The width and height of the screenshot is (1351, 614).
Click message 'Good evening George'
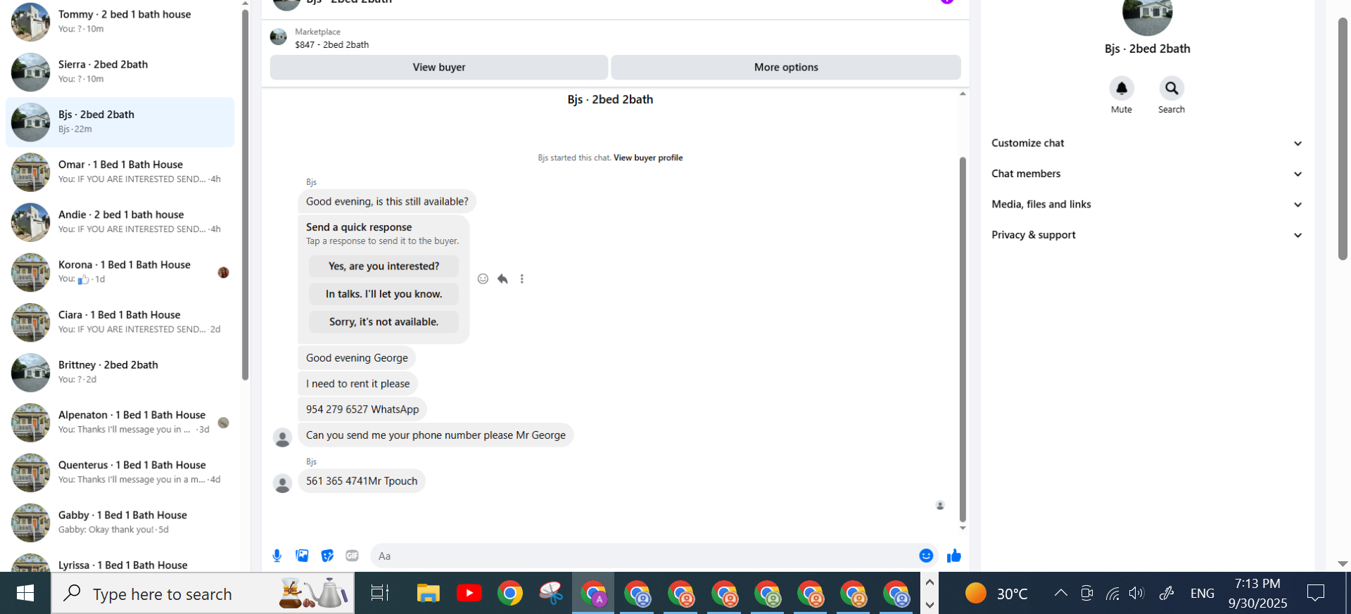[x=357, y=358]
